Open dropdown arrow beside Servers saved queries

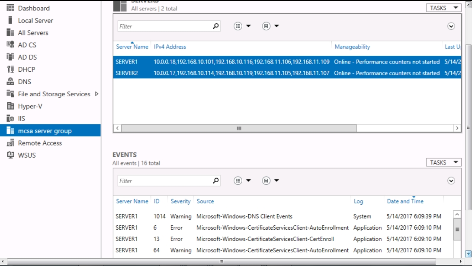[x=276, y=26]
